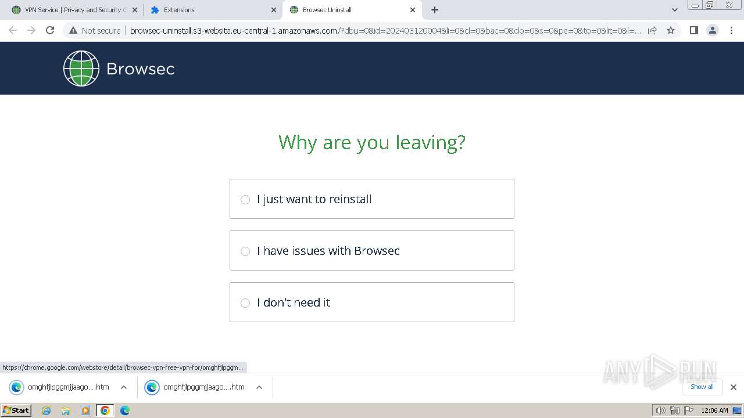Screen dimensions: 744x418
Task: Click the Browsec globe logo
Action: click(81, 69)
